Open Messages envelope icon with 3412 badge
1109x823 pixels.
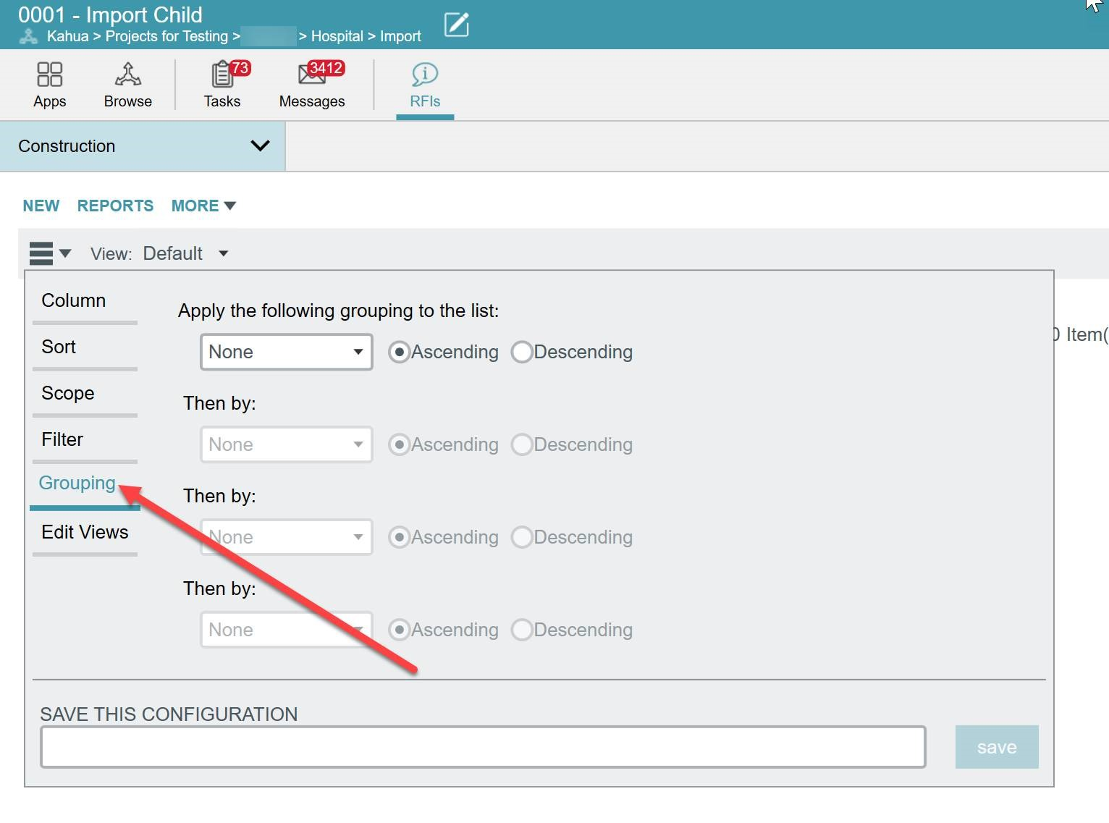point(312,75)
